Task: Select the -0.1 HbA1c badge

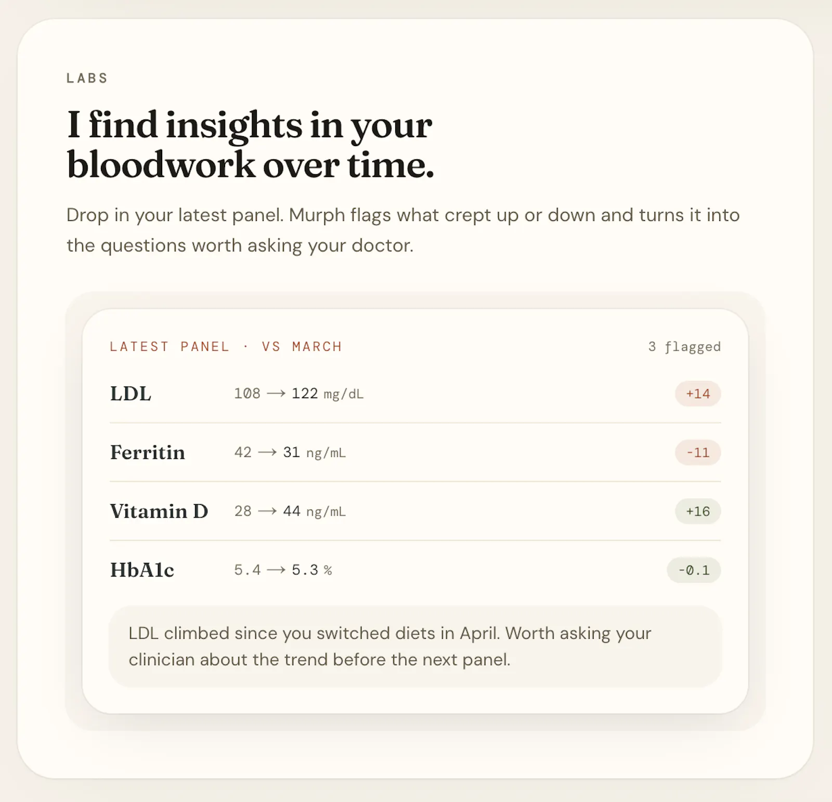Action: click(694, 570)
